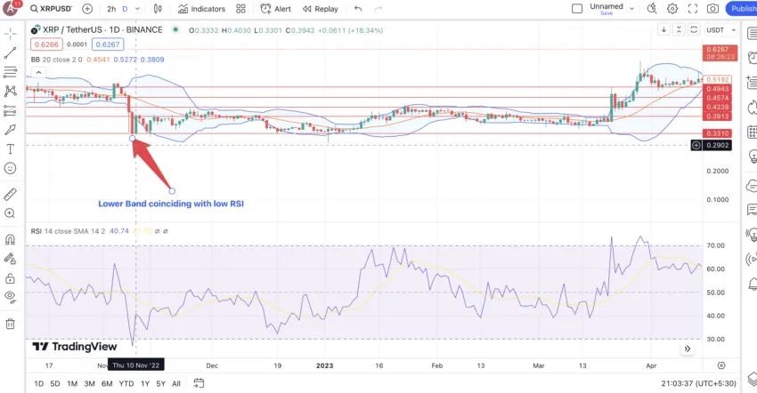This screenshot has height=393, width=757.
Task: Select the 5D time range
Action: point(55,384)
